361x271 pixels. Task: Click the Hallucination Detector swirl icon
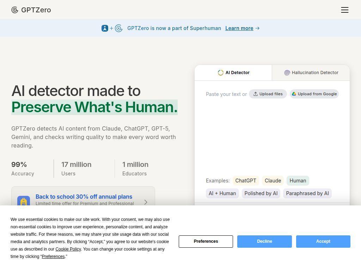tap(287, 73)
